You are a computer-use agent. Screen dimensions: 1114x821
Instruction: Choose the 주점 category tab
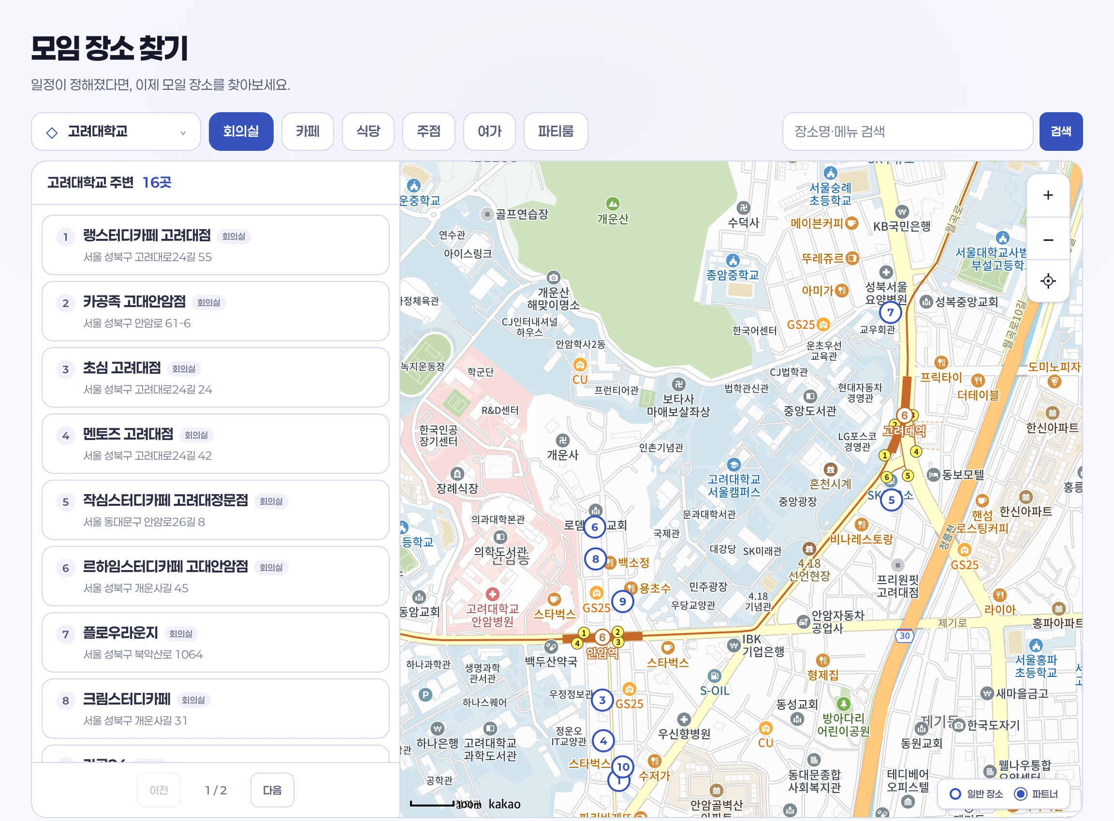point(429,132)
